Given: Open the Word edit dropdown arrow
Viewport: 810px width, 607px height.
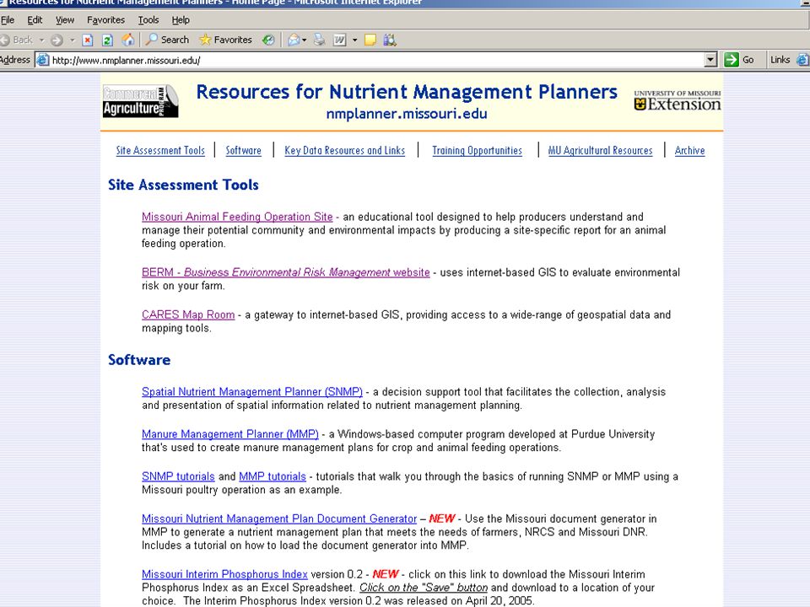Looking at the screenshot, I should pos(354,40).
